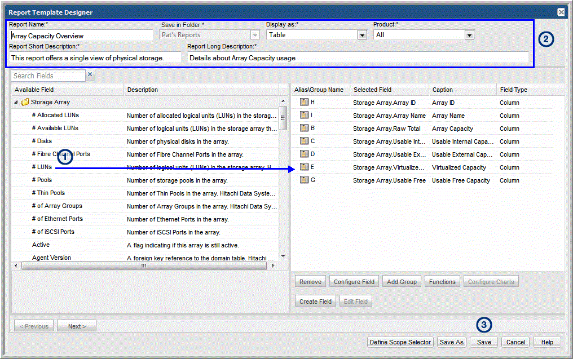
Task: Click the field icon beside alias E
Action: (304, 167)
